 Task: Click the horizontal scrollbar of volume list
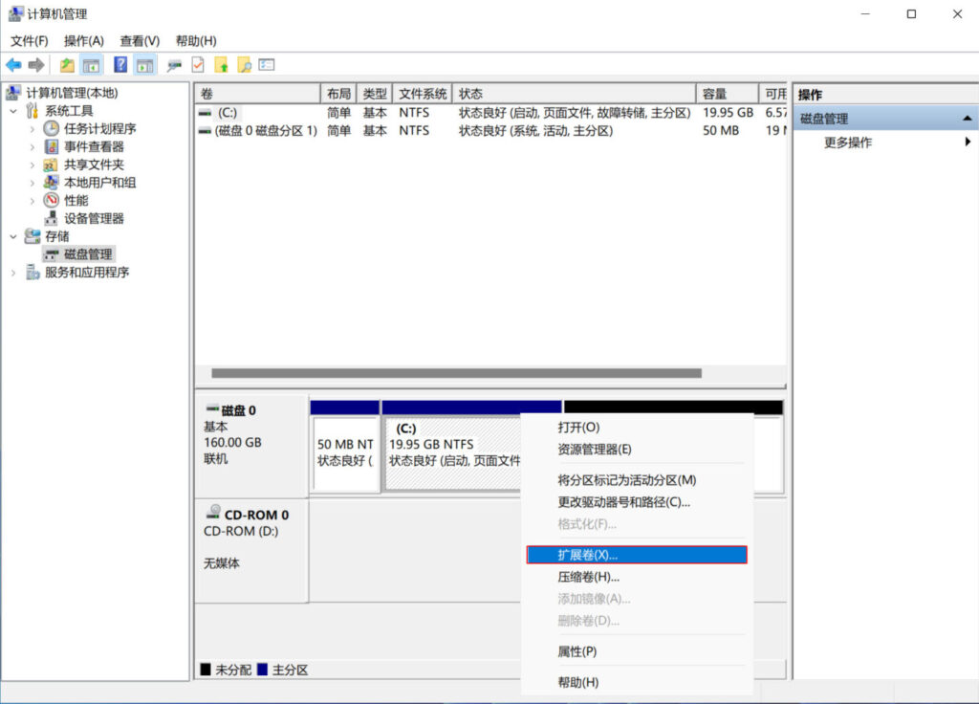(456, 373)
